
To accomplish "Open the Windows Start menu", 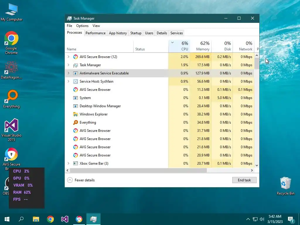I will (7, 219).
